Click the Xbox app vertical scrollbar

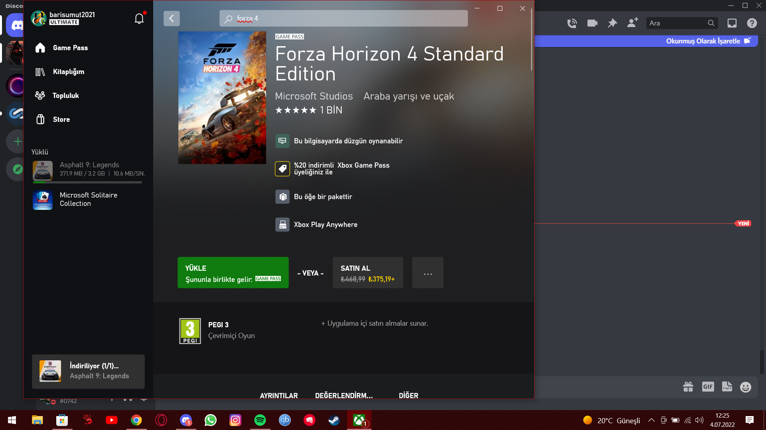531,40
